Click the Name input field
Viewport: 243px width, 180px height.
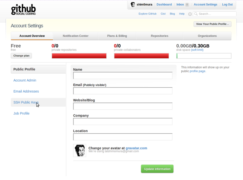click(x=123, y=76)
